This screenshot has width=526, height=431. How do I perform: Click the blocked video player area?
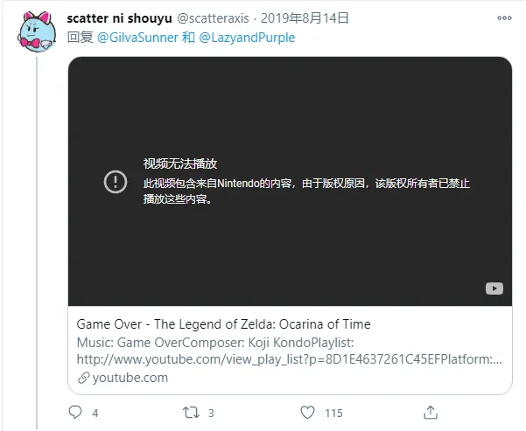[291, 181]
